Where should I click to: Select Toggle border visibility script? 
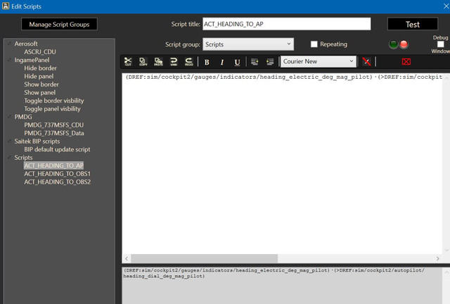click(54, 101)
